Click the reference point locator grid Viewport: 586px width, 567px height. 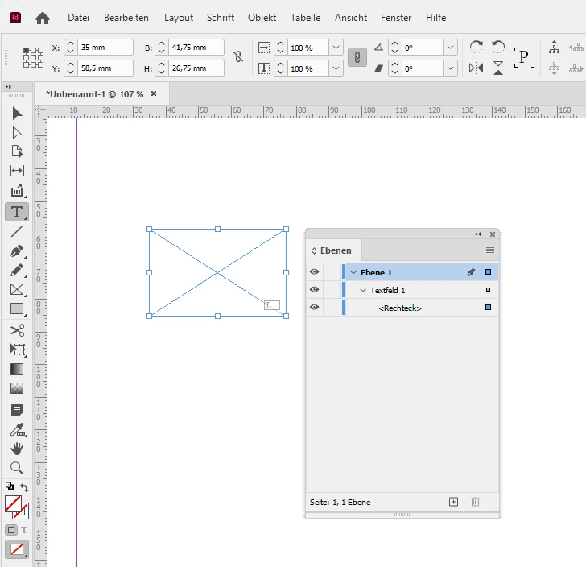point(33,57)
